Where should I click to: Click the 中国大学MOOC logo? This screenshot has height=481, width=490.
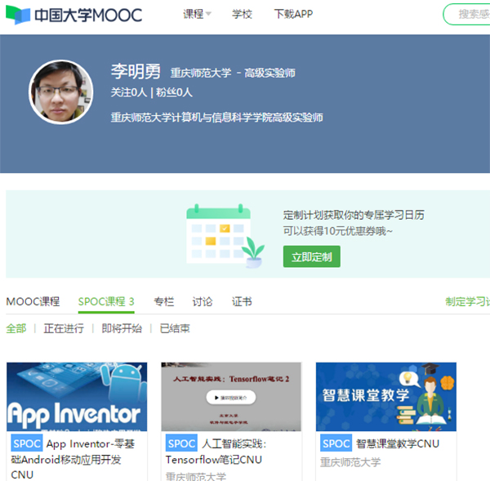[72, 15]
